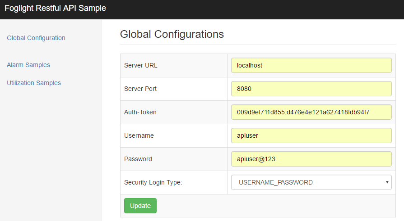Click the arrow on the Security Login Type select
This screenshot has height=221, width=404.
coord(387,182)
